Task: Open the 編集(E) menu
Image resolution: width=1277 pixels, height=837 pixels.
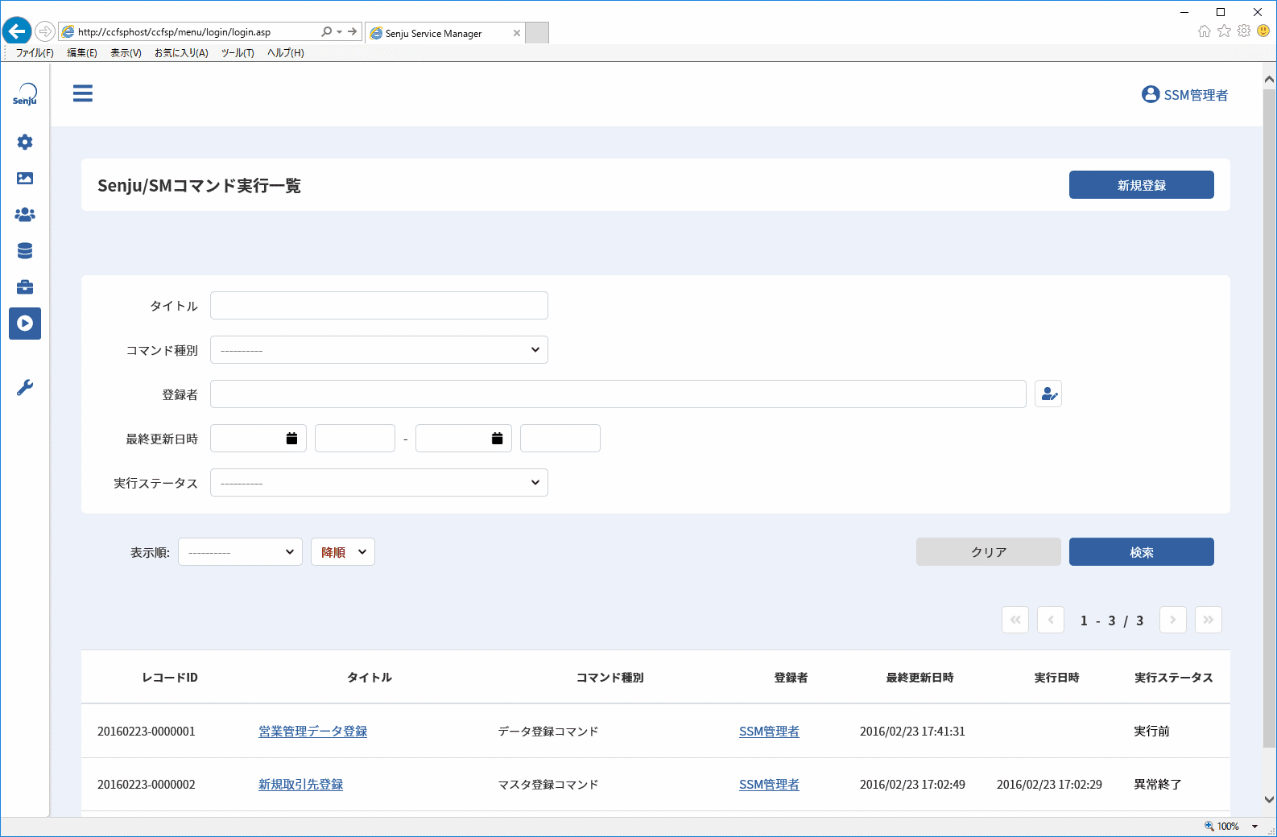Action: tap(82, 53)
